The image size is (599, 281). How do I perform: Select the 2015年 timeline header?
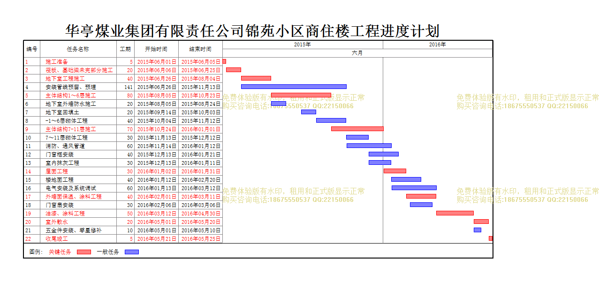tap(303, 44)
